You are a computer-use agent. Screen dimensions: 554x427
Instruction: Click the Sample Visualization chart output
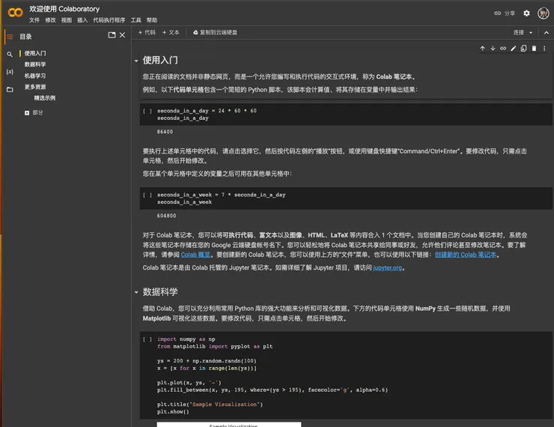[x=229, y=425]
